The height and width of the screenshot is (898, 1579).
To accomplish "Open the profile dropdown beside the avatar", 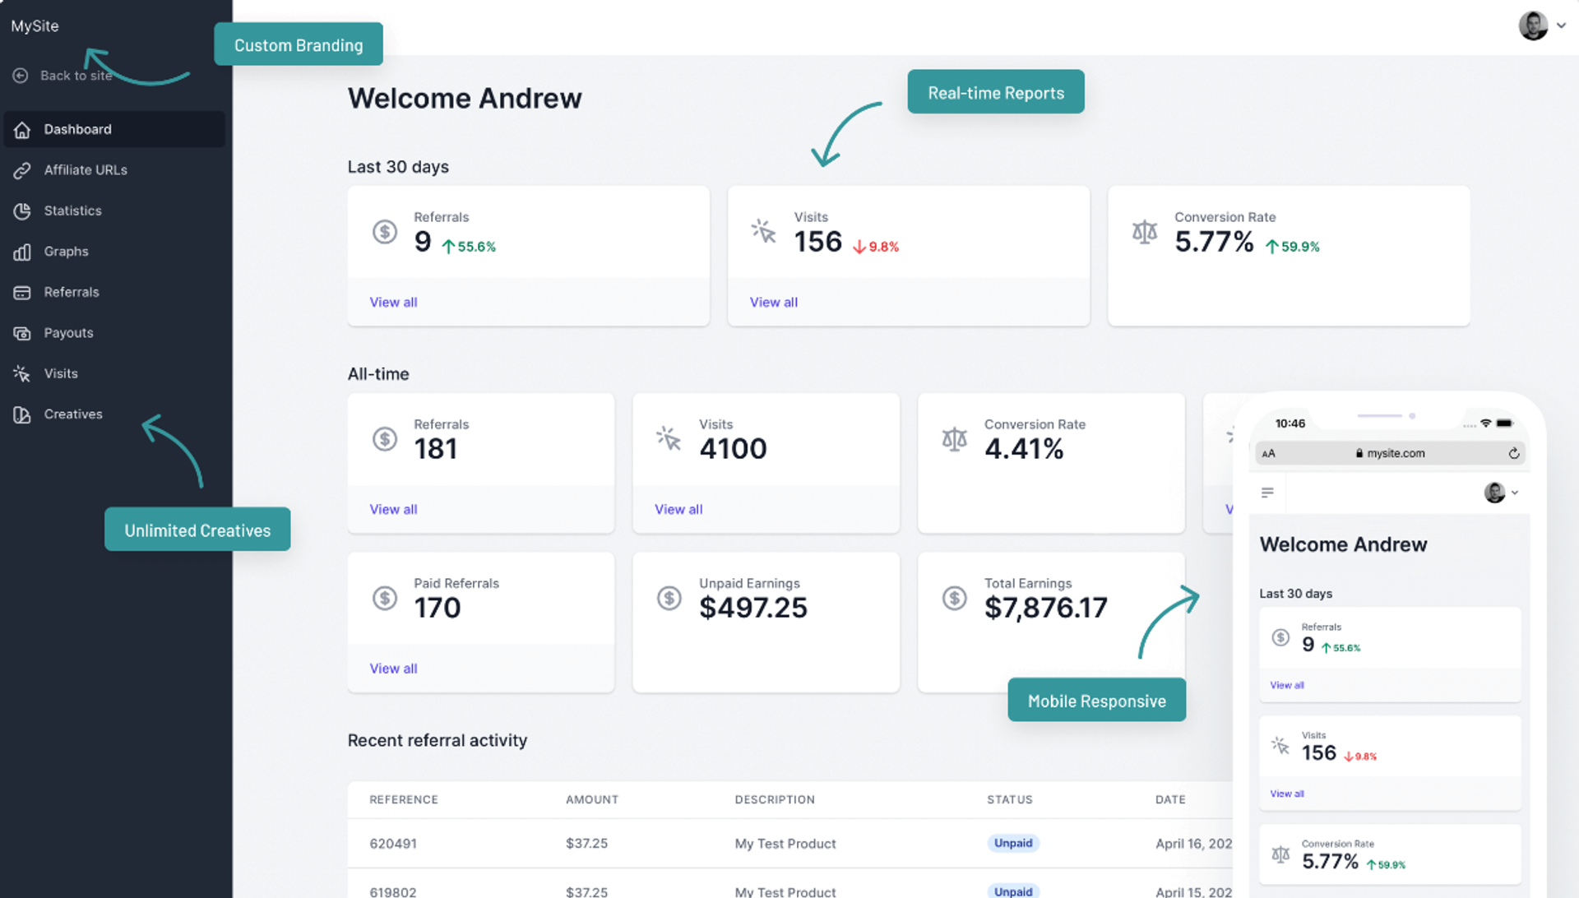I will 1562,25.
